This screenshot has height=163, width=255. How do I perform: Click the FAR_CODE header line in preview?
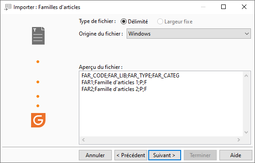click(130, 76)
